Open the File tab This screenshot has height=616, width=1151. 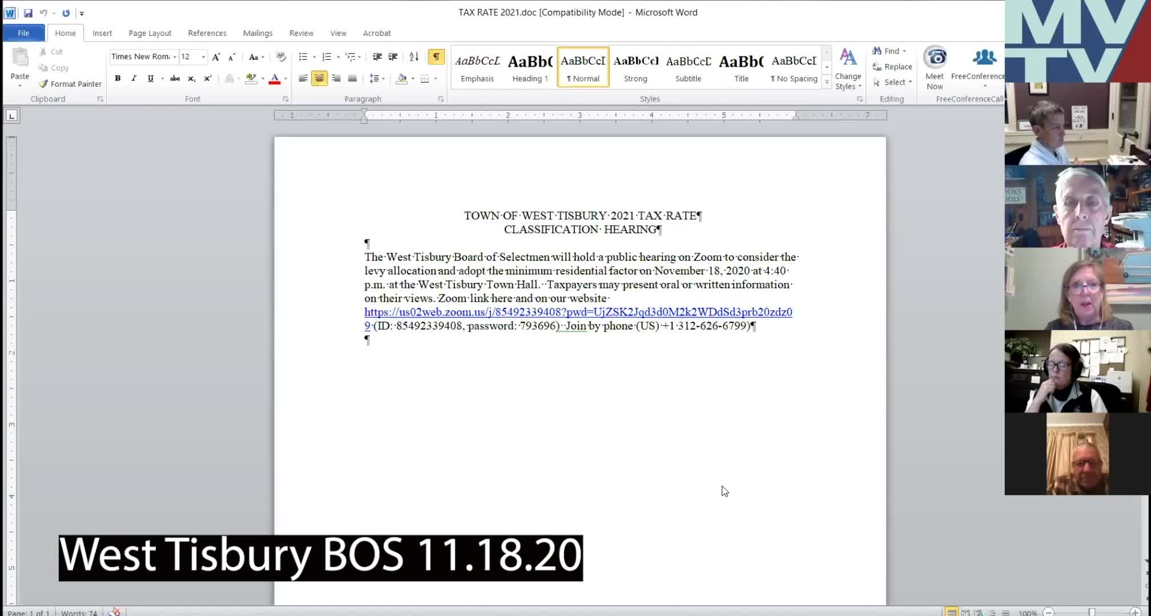[23, 33]
